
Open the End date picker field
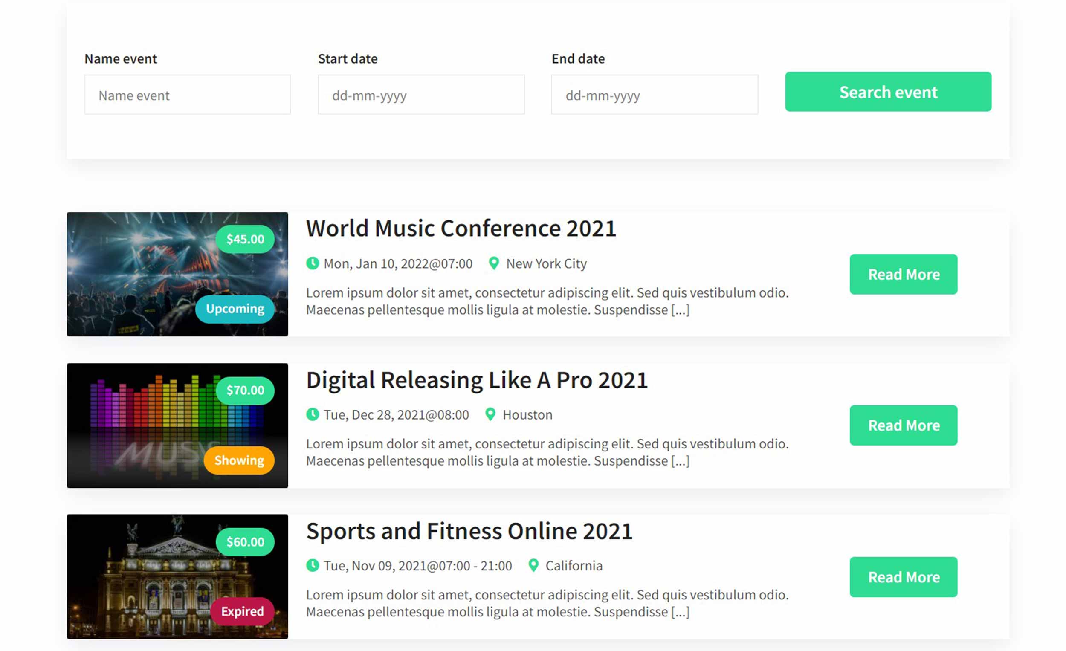655,95
